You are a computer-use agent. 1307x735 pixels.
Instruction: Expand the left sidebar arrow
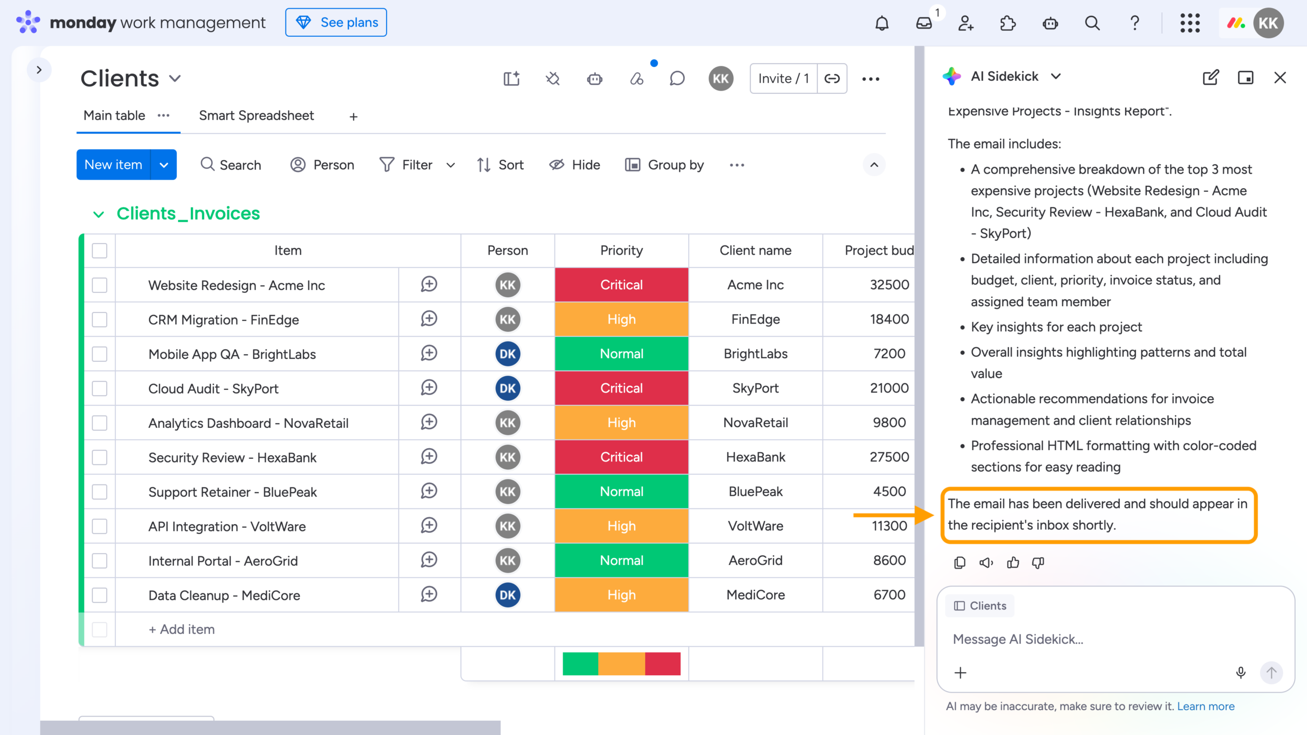39,70
